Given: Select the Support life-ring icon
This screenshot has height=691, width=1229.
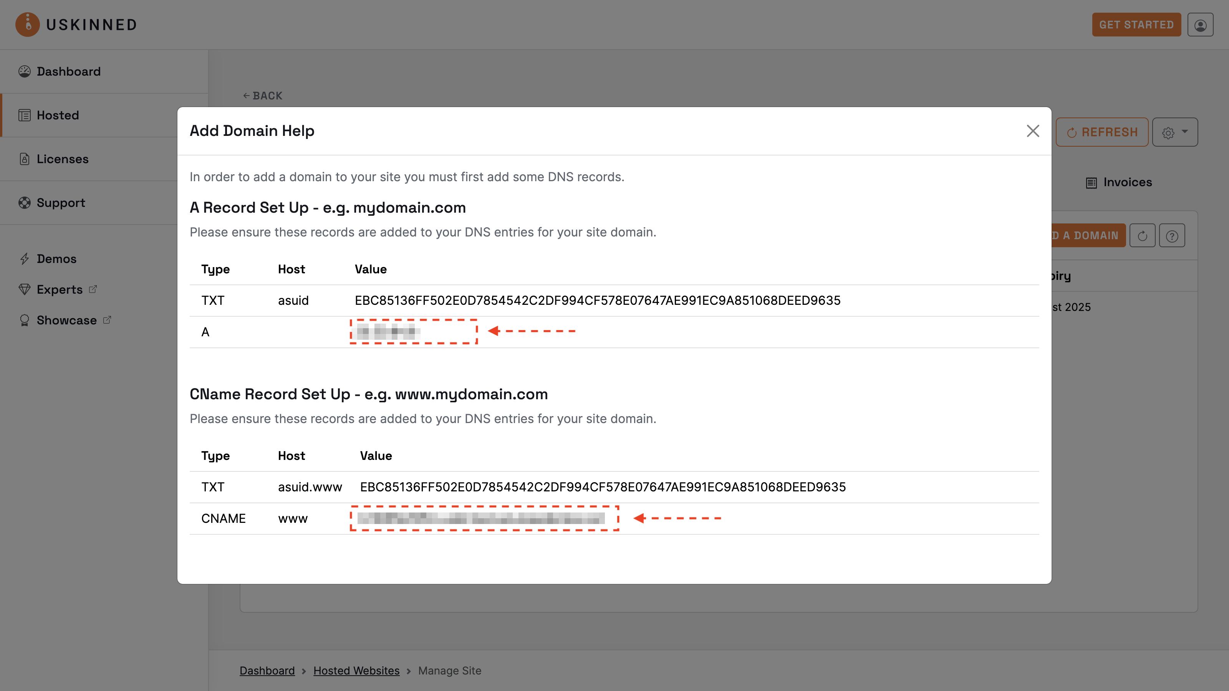Looking at the screenshot, I should pyautogui.click(x=25, y=203).
